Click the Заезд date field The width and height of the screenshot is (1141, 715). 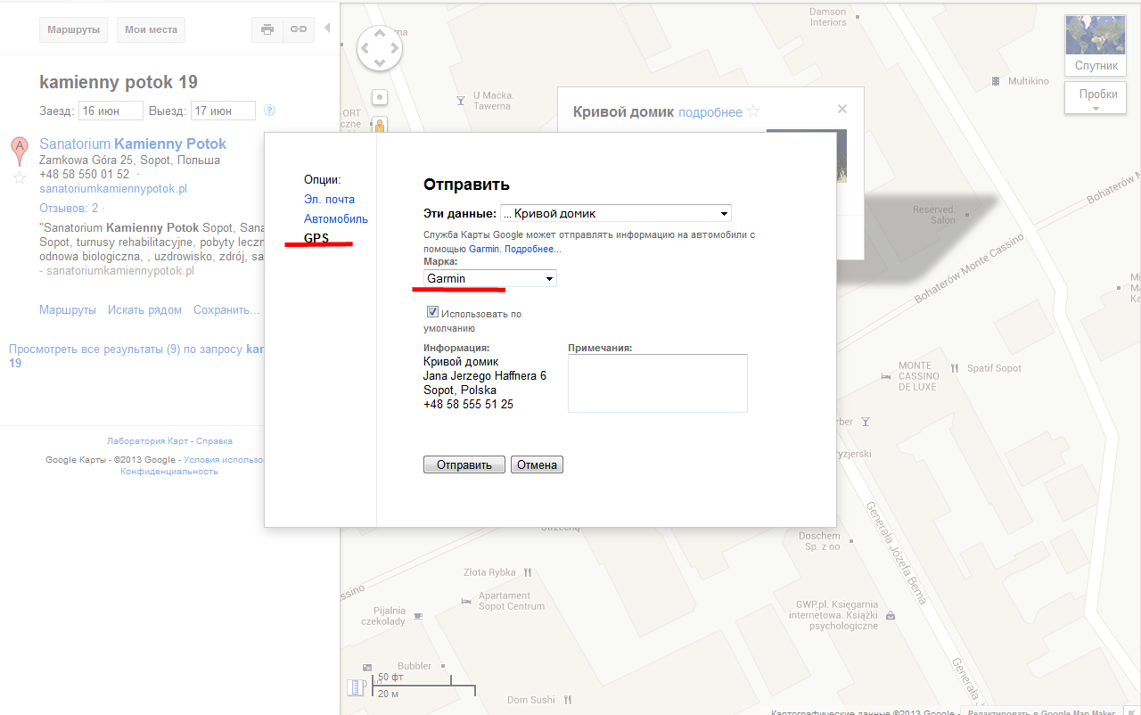click(x=111, y=111)
